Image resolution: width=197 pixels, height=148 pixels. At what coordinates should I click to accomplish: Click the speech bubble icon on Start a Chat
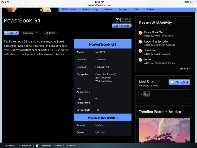[x=172, y=82]
